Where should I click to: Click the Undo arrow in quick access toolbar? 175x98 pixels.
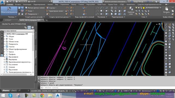coord(20,2)
